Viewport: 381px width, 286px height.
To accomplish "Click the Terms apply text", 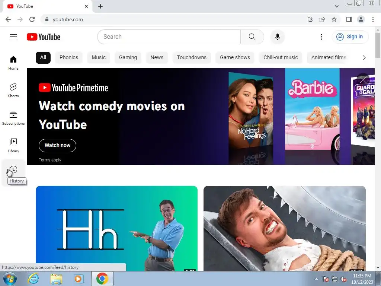I will pos(50,160).
